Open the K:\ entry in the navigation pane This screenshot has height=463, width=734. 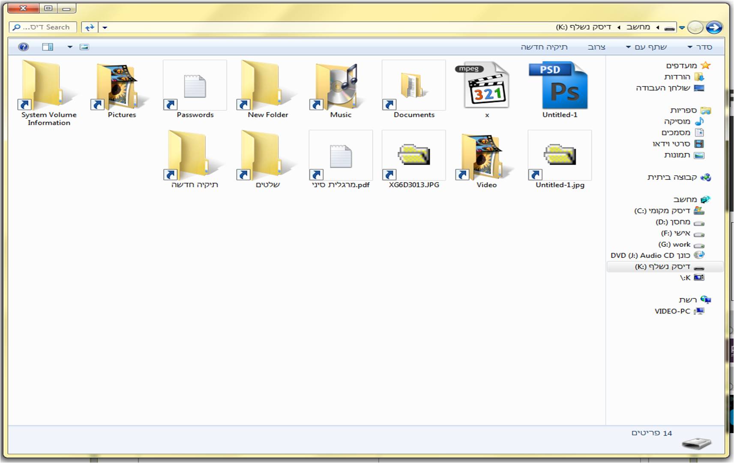pos(692,278)
